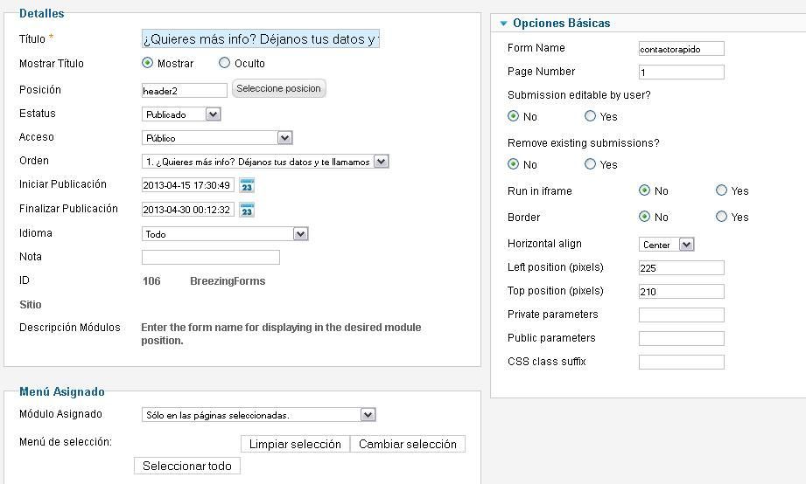Image resolution: width=806 pixels, height=484 pixels.
Task: Open the Orden dropdown list
Action: tap(265, 162)
